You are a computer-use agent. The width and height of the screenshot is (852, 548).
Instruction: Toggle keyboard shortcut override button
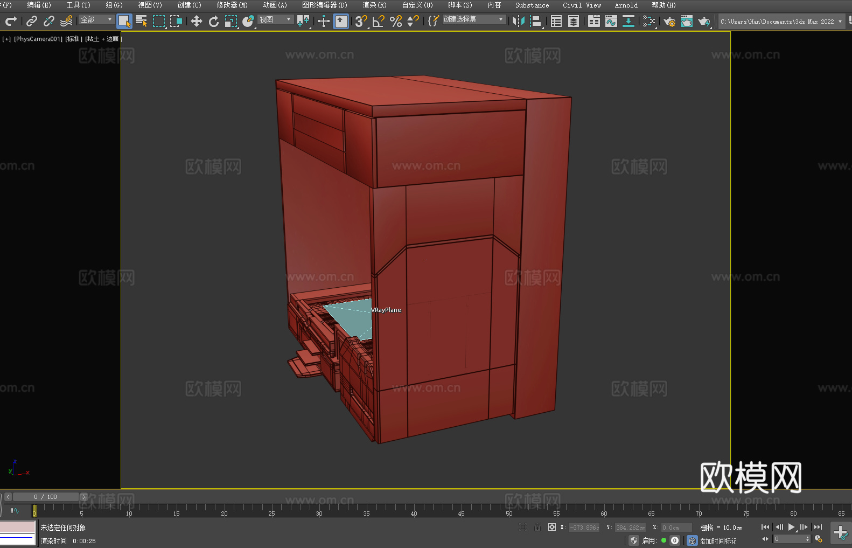(341, 21)
